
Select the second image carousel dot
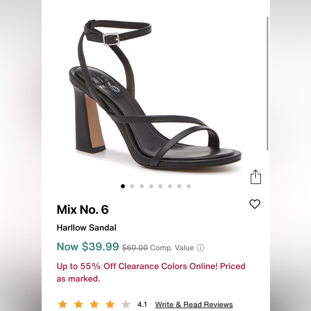tap(132, 186)
